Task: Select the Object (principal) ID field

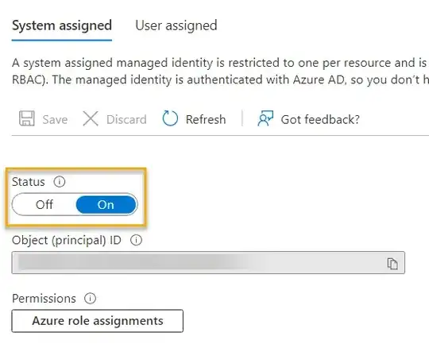Action: point(208,262)
